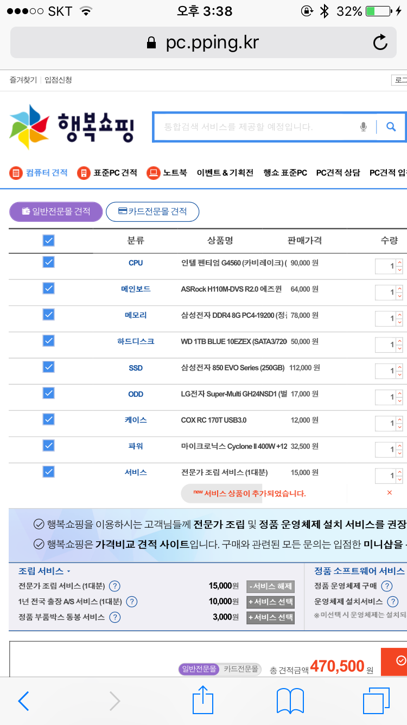Image resolution: width=407 pixels, height=725 pixels.
Task: Uncheck the CPU row checkbox
Action: tap(48, 262)
